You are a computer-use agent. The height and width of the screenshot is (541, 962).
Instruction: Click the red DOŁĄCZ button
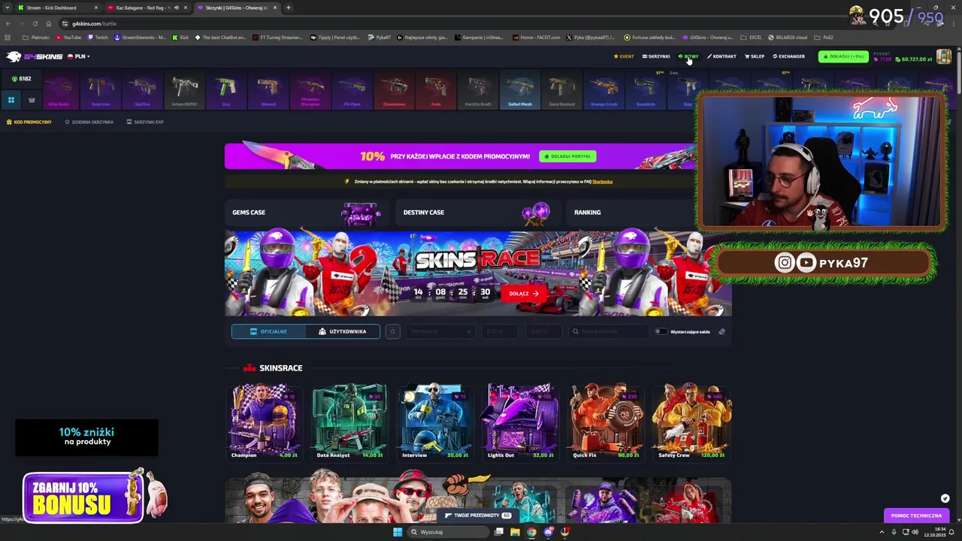[524, 293]
